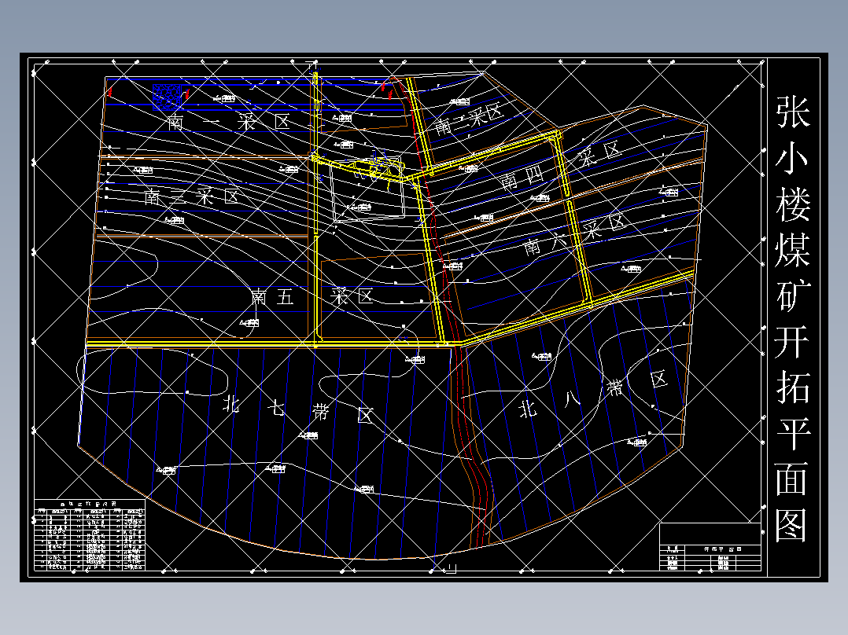Click the empty upper title block box
Viewport: 848px width, 635px height.
(x=710, y=534)
